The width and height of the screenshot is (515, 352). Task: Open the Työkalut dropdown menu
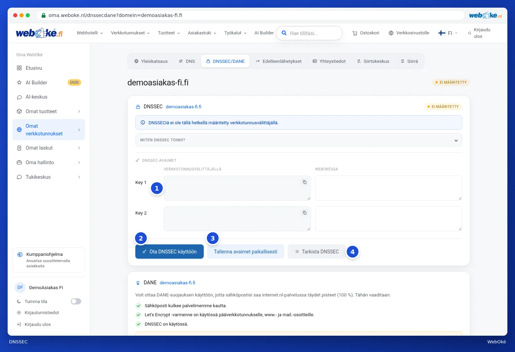pos(236,33)
